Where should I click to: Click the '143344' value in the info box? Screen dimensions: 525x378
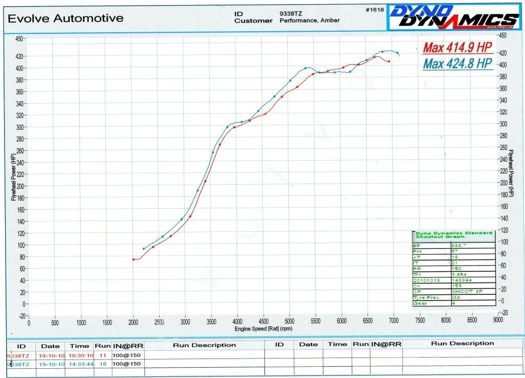[461, 280]
